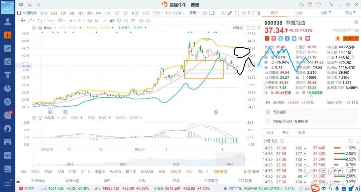The image size is (361, 192).
Task: Take a chart screenshot with camera icon
Action: (223, 13)
